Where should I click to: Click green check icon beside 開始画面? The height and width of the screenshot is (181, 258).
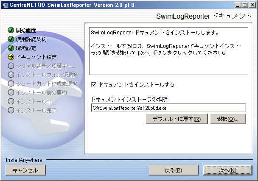[11, 30]
